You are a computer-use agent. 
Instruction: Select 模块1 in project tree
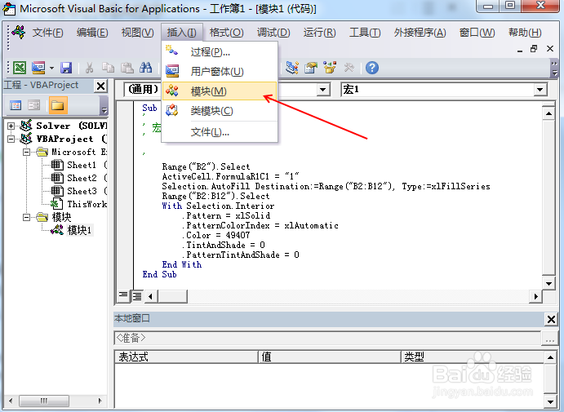point(79,230)
